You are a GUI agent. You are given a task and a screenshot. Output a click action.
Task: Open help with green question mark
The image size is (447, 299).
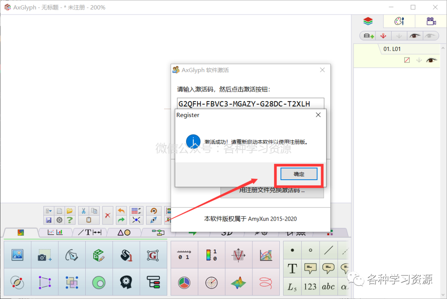[70, 220]
